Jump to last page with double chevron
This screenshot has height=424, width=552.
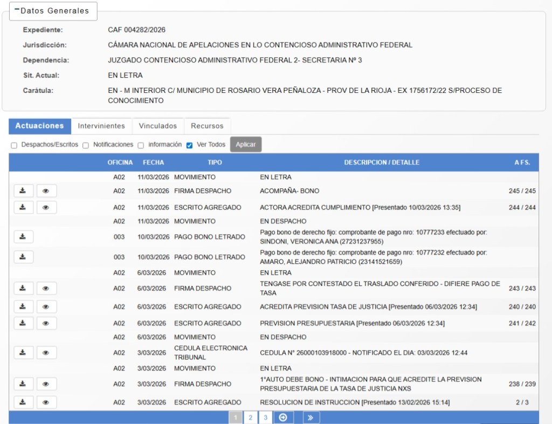point(311,418)
